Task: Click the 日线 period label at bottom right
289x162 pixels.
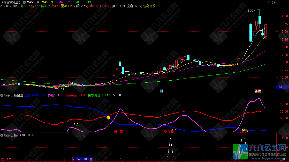Action: tap(283, 159)
